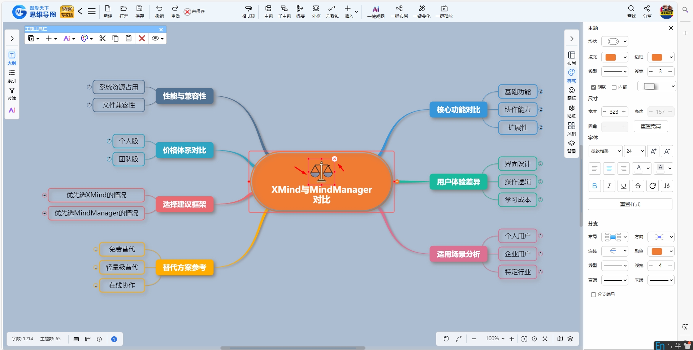Enable branch numbering checkbox
693x350 pixels.
point(593,294)
